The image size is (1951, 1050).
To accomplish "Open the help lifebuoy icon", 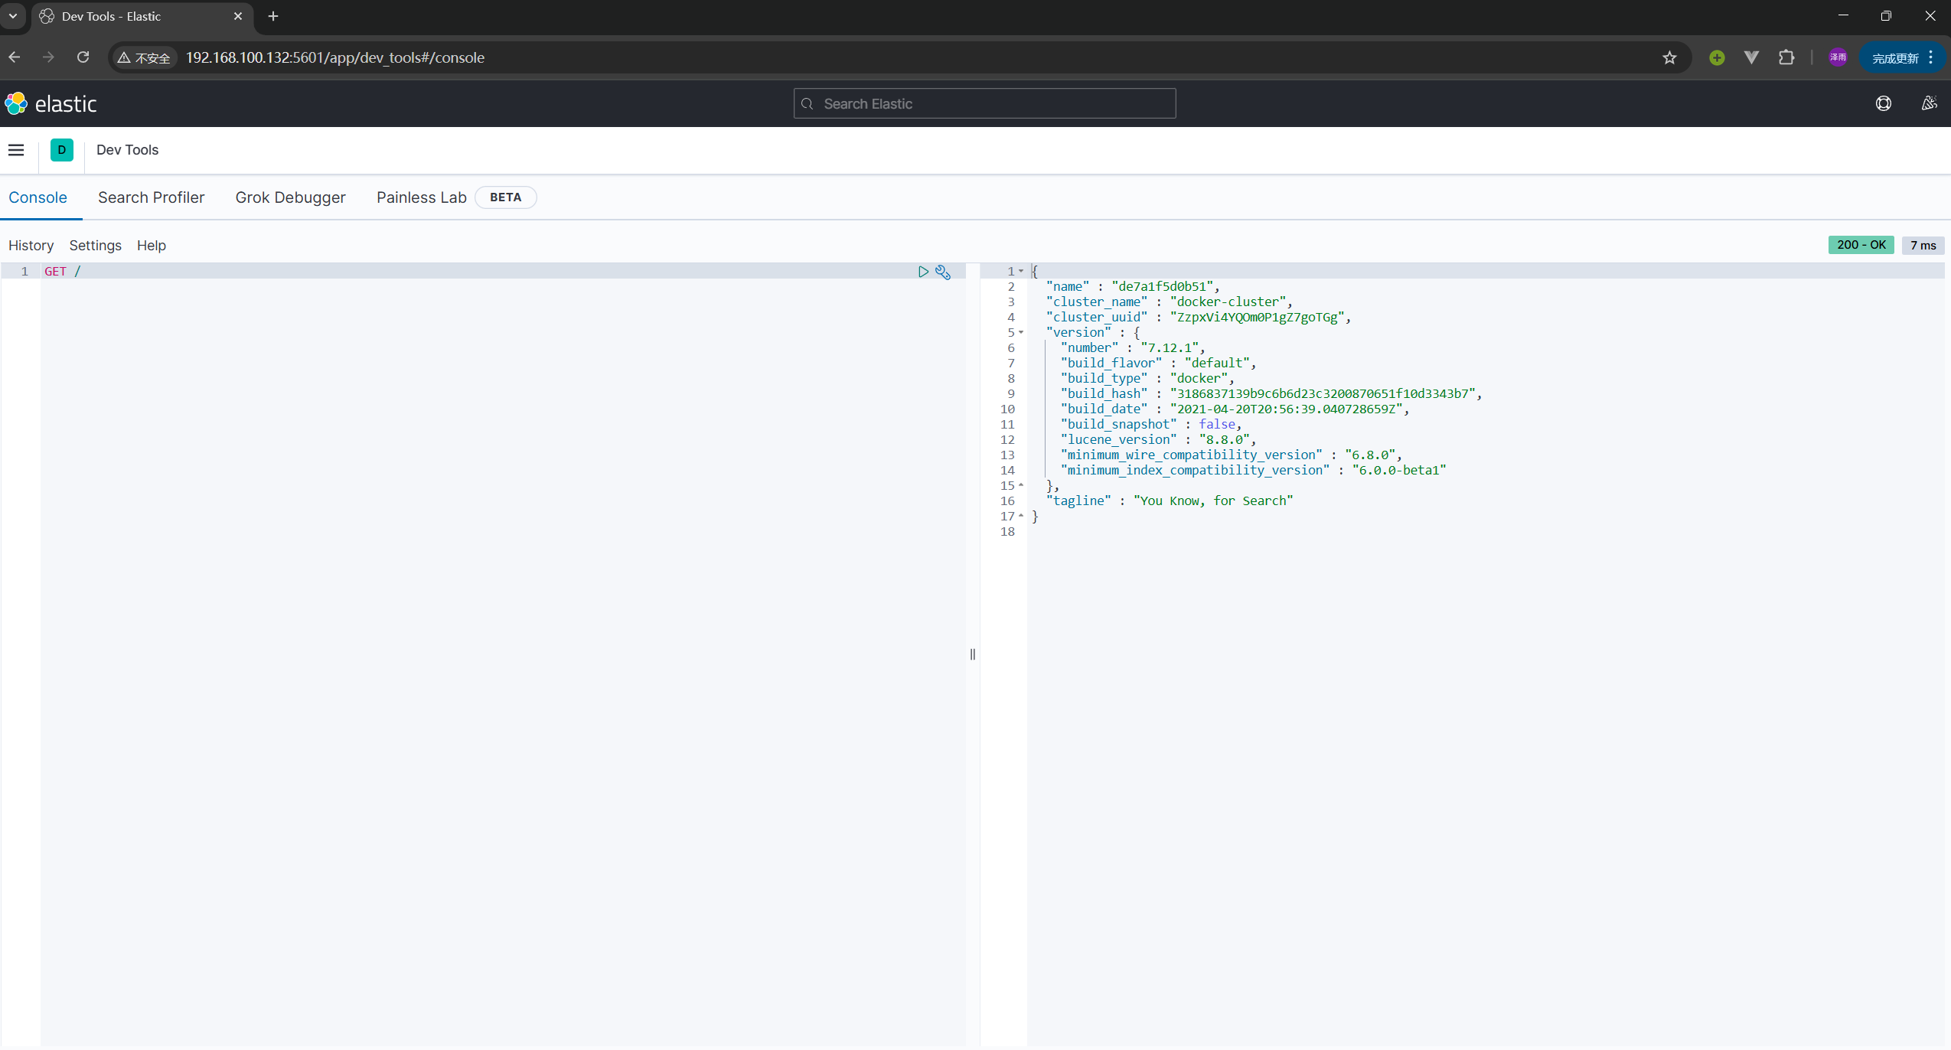I will (1883, 103).
